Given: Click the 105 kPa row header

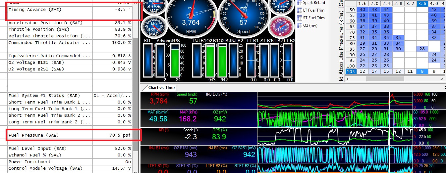Looking at the screenshot, I should click(350, 71).
